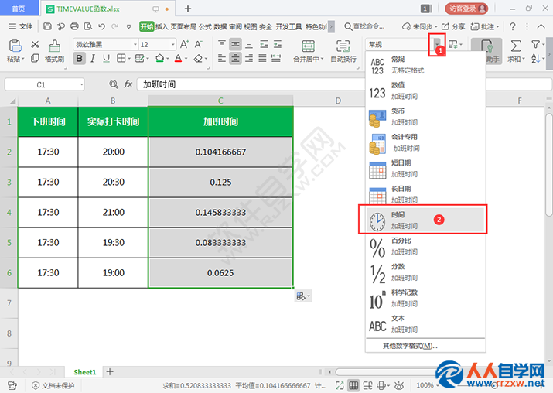Open the number format dropdown arrow

point(437,44)
